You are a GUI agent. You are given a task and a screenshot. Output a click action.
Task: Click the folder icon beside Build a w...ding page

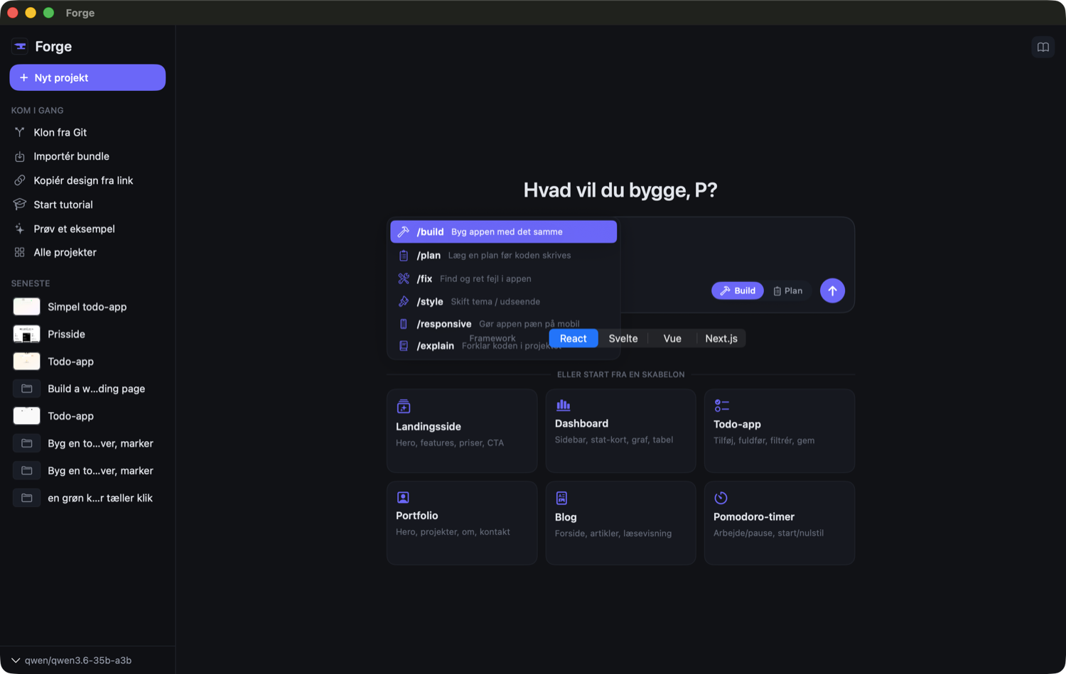(x=27, y=388)
